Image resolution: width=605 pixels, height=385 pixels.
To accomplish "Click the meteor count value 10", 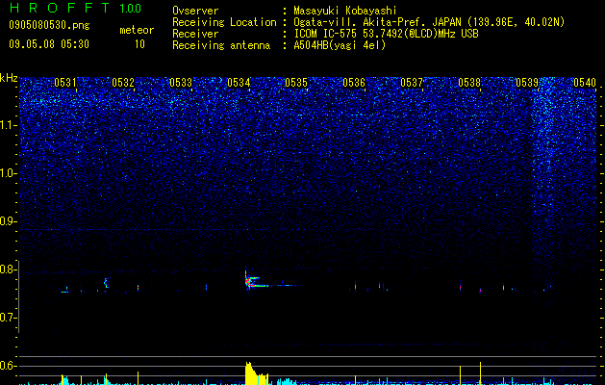I will point(139,44).
